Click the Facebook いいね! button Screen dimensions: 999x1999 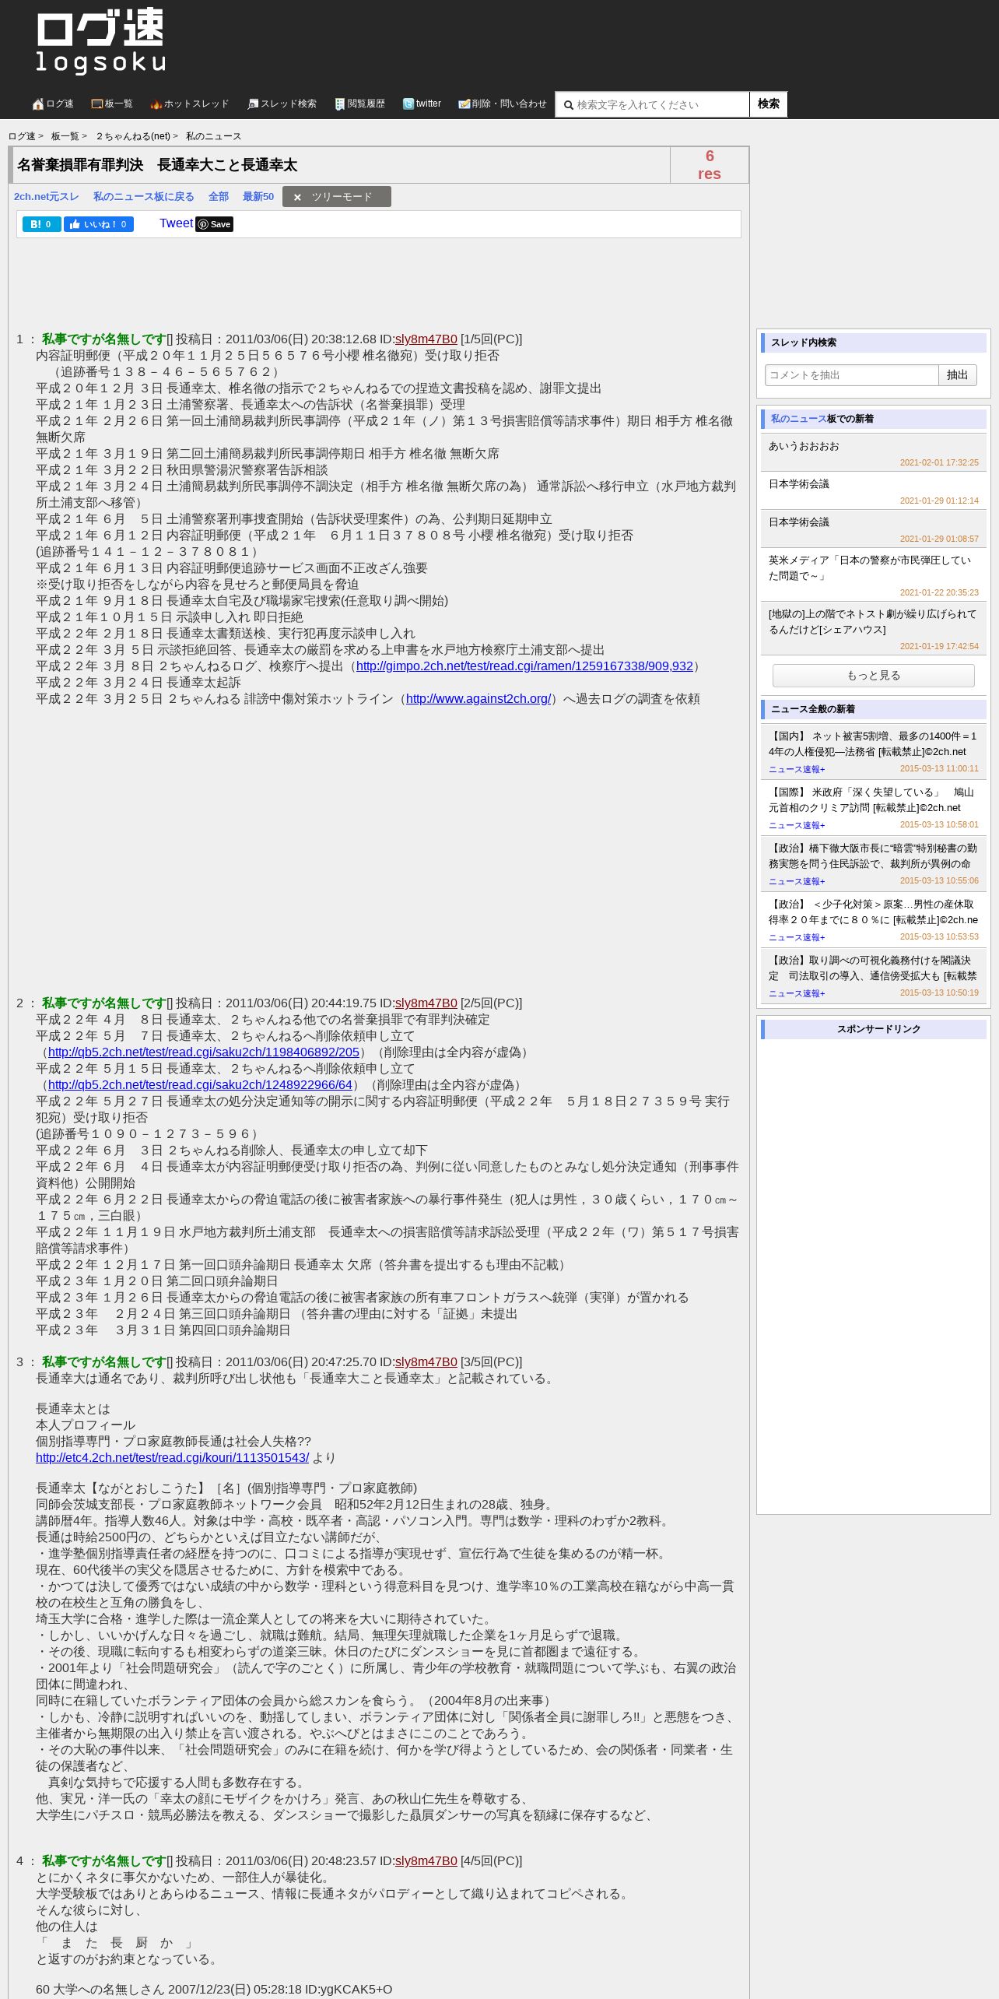pyautogui.click(x=99, y=224)
